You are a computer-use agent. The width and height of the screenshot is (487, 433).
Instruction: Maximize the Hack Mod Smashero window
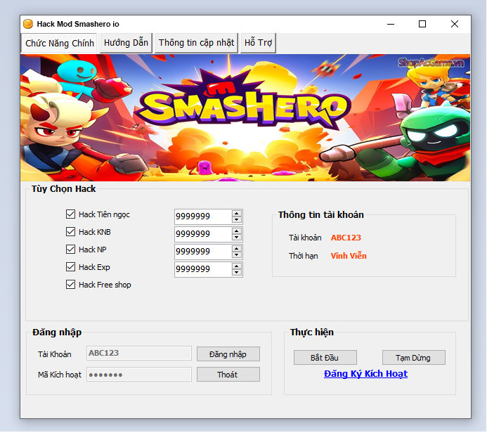(x=422, y=24)
